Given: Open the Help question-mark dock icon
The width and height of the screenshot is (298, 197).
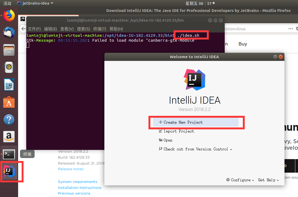Looking at the screenshot, I should point(9,120).
